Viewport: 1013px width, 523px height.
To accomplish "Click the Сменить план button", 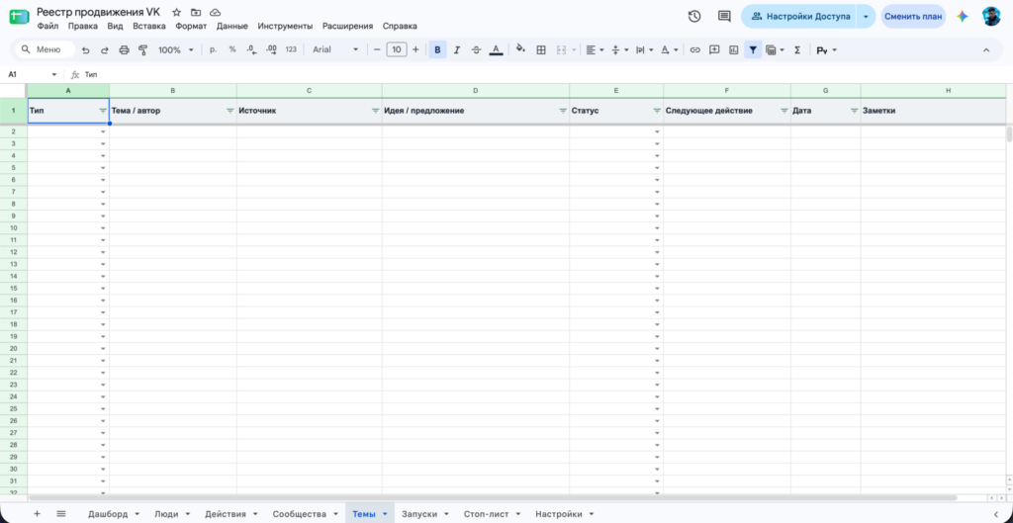I will tap(913, 17).
